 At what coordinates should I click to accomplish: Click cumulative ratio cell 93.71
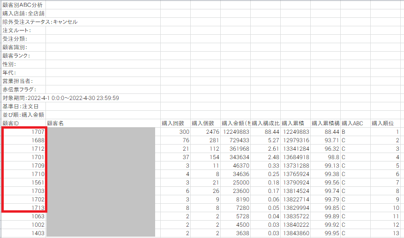pos(325,140)
